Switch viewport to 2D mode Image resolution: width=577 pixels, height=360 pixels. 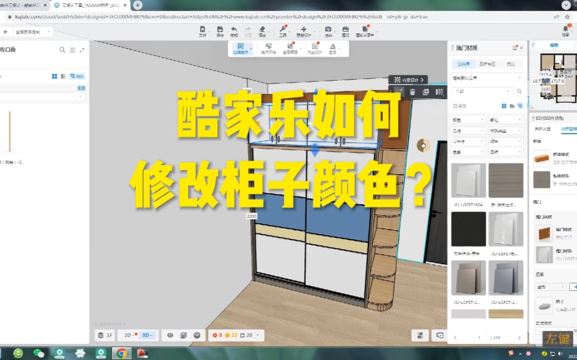127,335
